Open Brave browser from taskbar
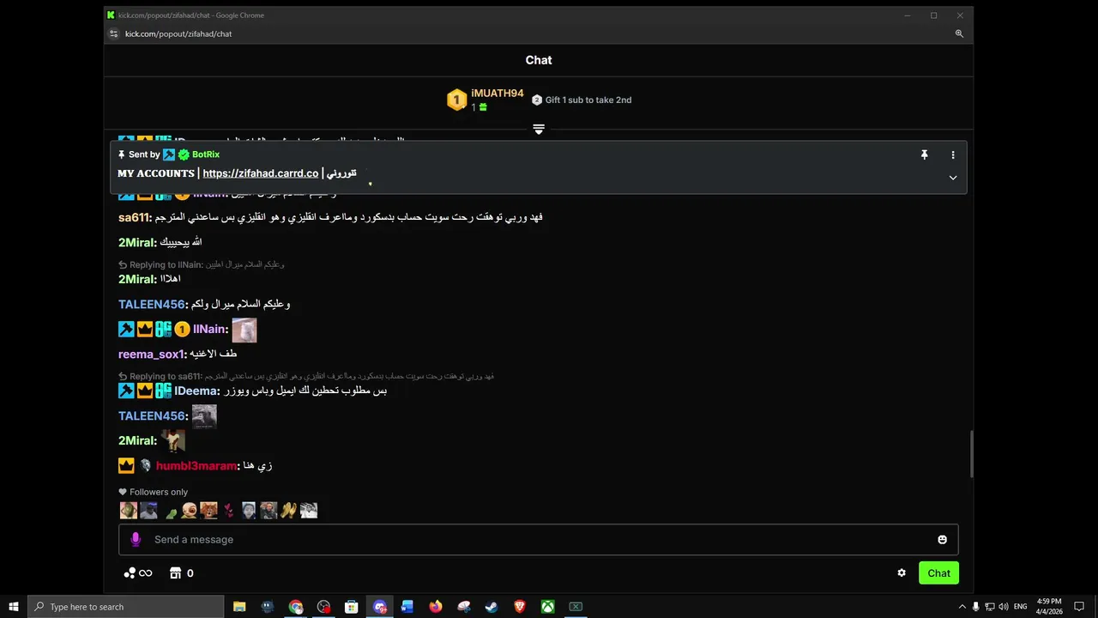The width and height of the screenshot is (1098, 618). pyautogui.click(x=520, y=607)
